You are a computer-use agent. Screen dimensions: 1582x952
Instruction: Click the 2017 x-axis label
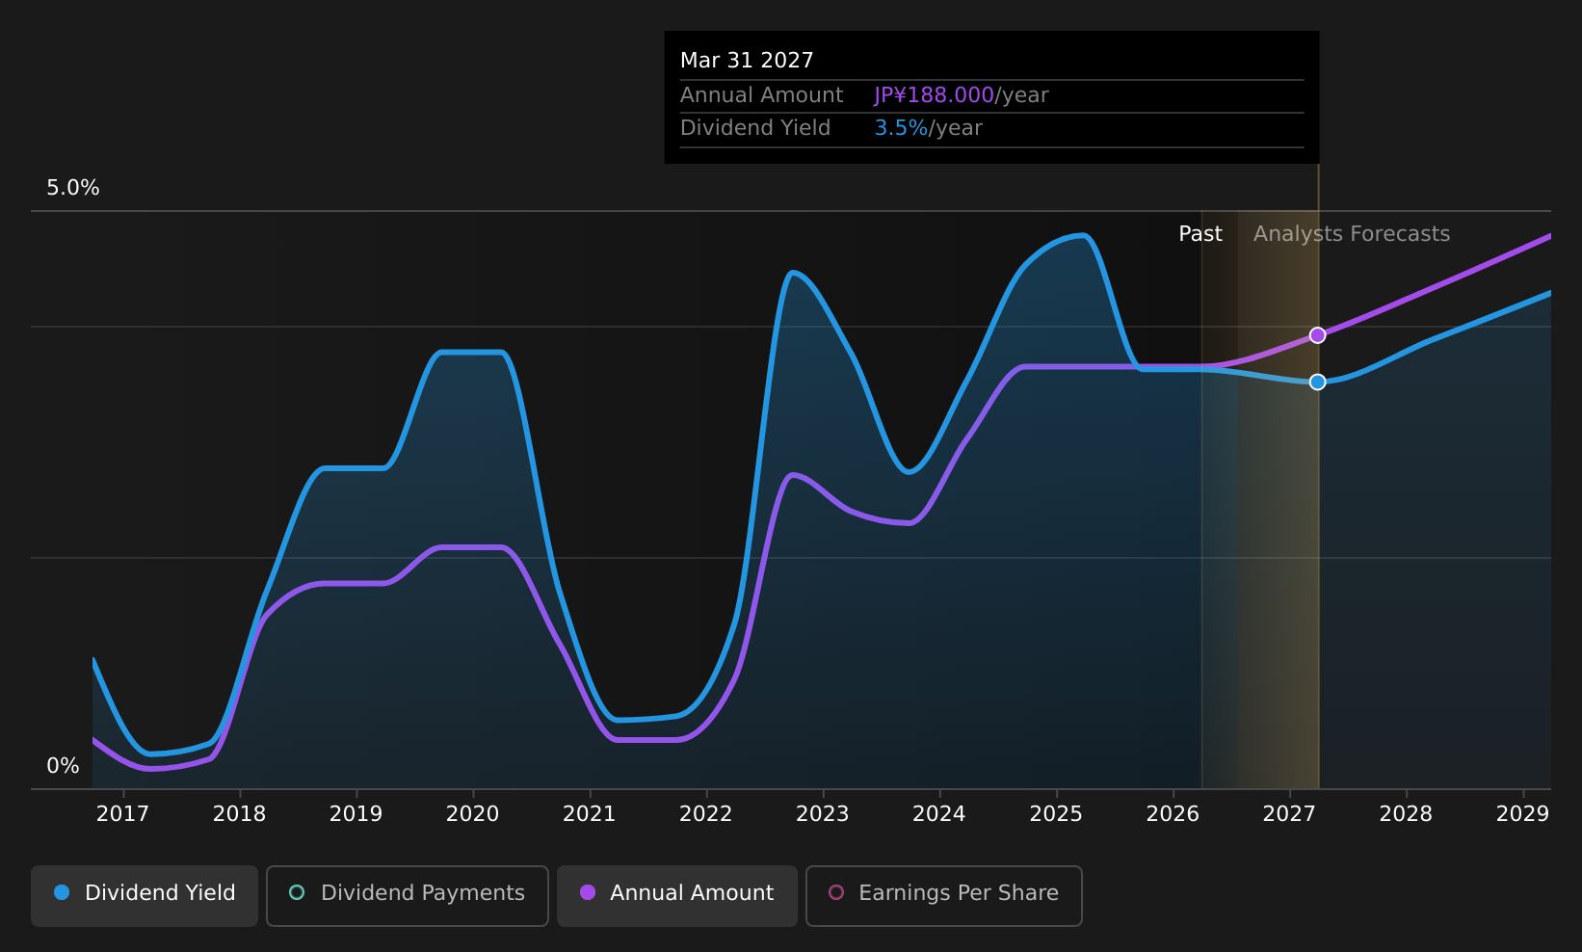(x=122, y=814)
